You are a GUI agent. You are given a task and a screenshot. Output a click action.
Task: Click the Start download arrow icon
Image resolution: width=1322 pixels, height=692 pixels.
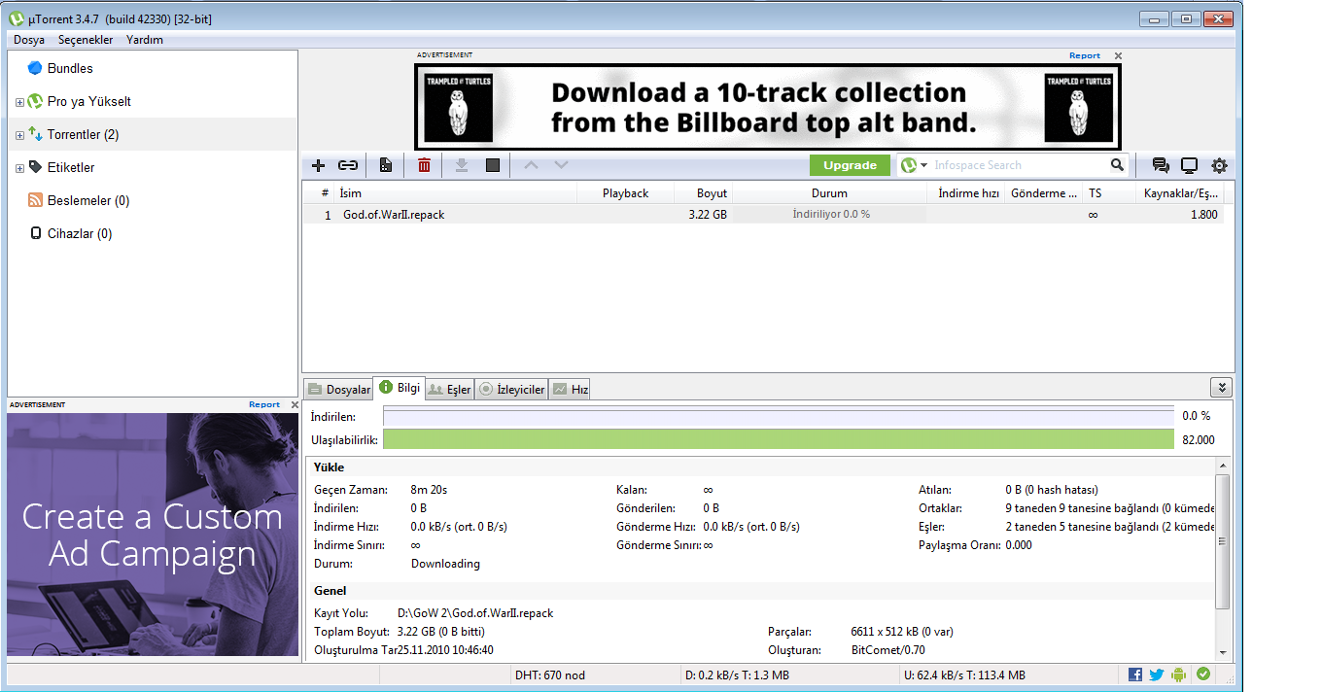click(462, 165)
